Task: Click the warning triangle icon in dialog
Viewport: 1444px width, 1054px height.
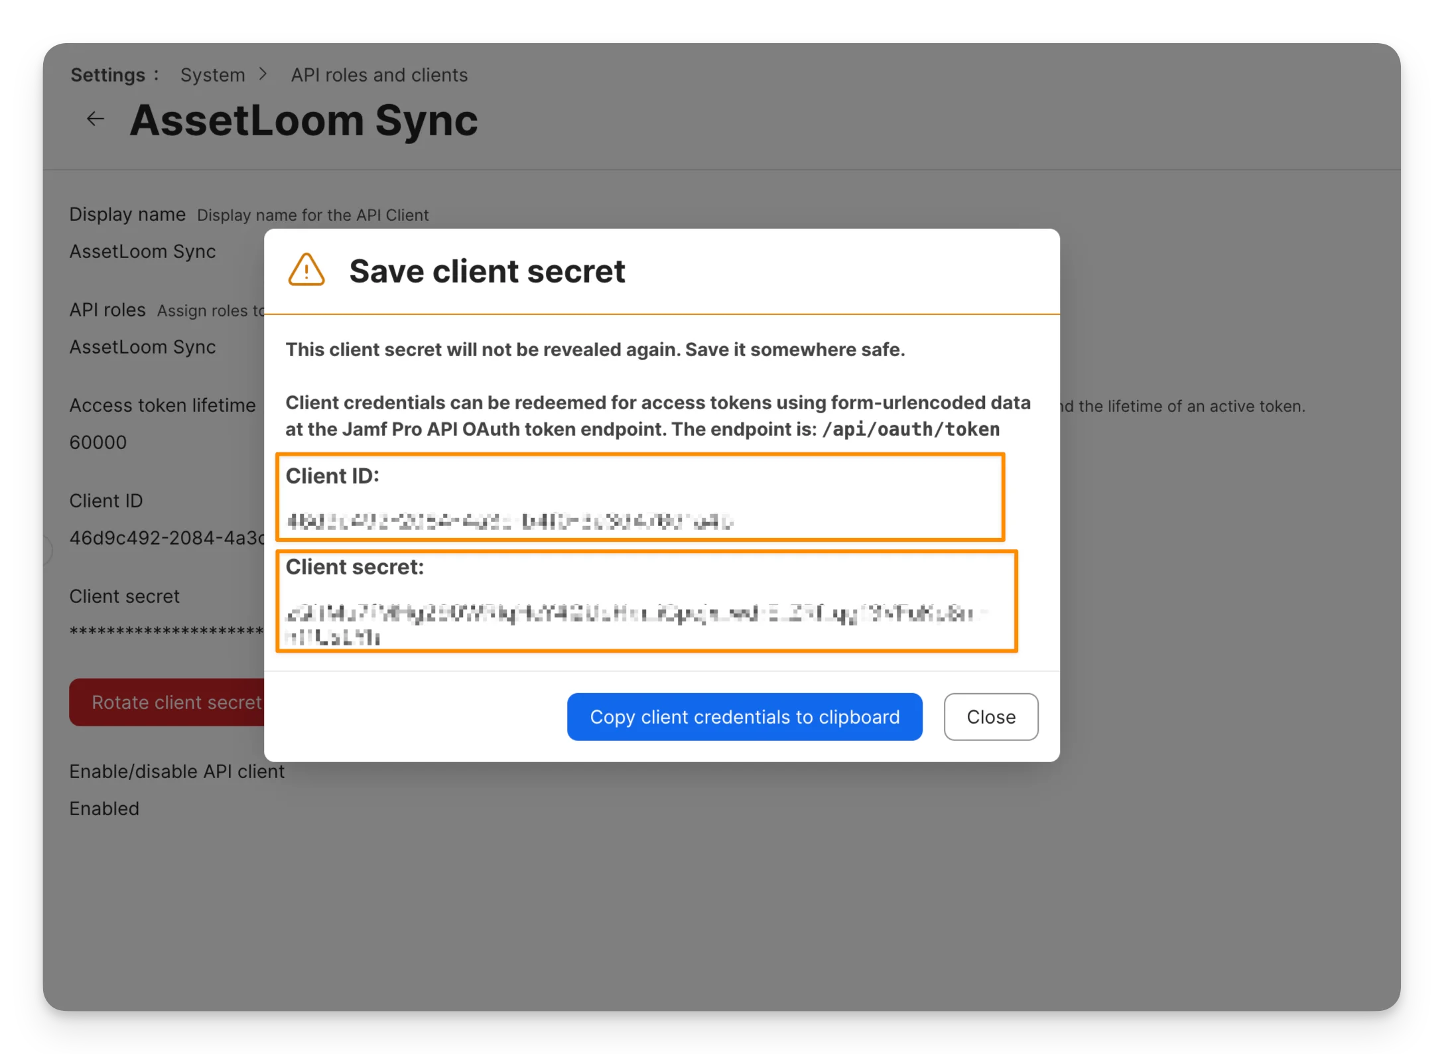Action: [306, 270]
